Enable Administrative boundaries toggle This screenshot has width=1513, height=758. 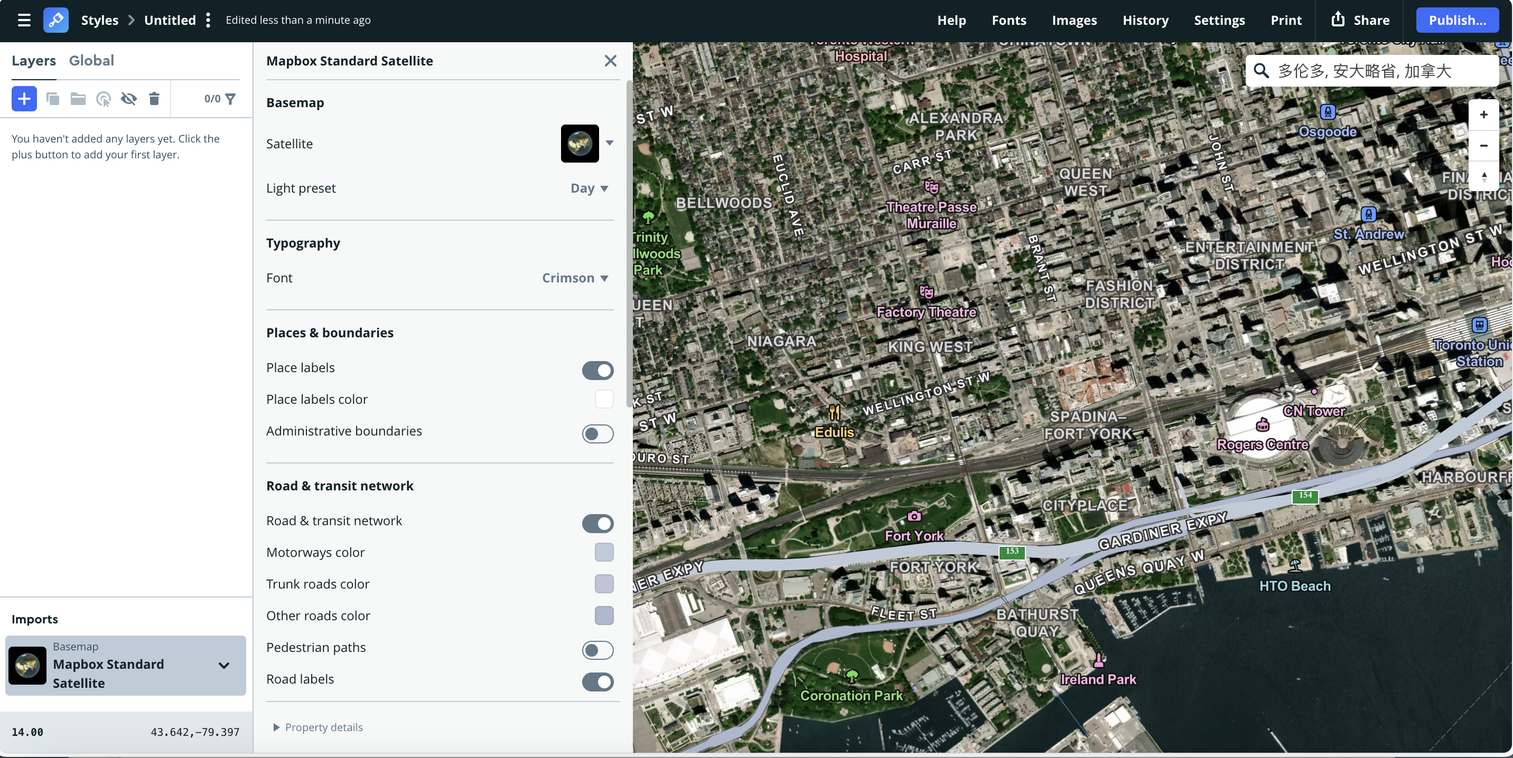(x=597, y=433)
